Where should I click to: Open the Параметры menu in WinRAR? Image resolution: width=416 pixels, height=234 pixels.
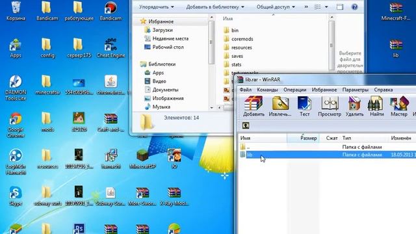tap(356, 90)
